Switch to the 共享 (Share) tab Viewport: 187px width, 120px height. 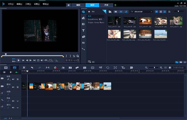[106, 5]
